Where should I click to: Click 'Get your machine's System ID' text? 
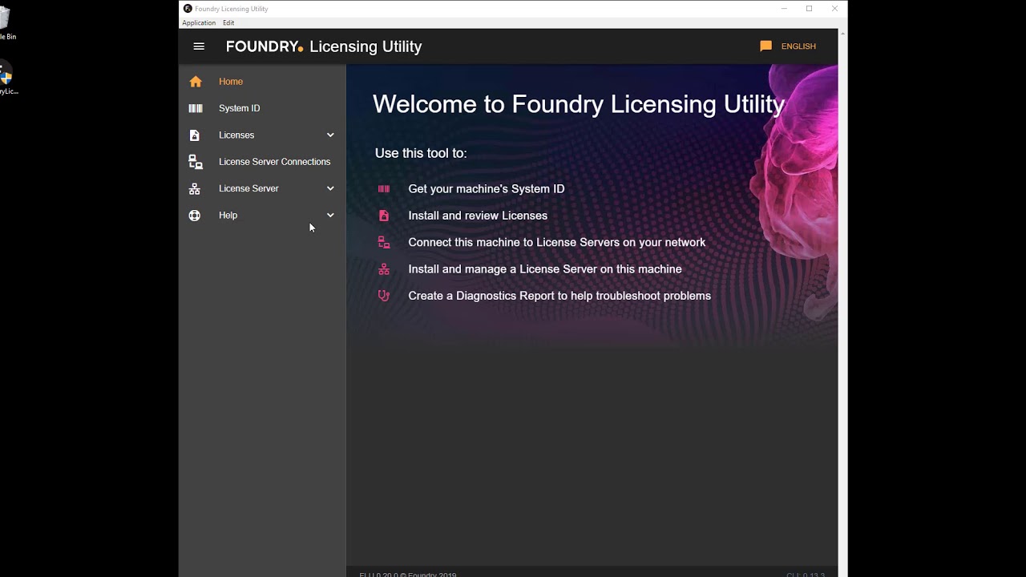(x=487, y=189)
